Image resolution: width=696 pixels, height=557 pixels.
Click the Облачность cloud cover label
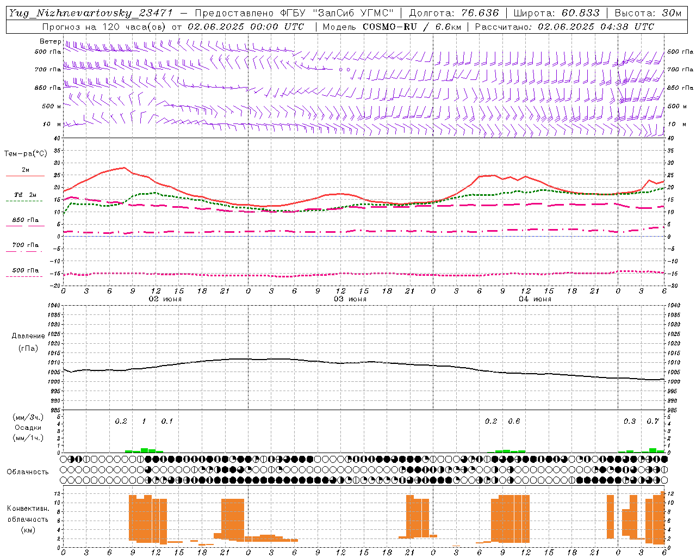(28, 472)
